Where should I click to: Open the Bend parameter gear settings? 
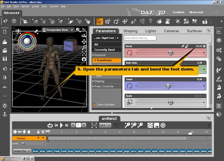(204, 46)
